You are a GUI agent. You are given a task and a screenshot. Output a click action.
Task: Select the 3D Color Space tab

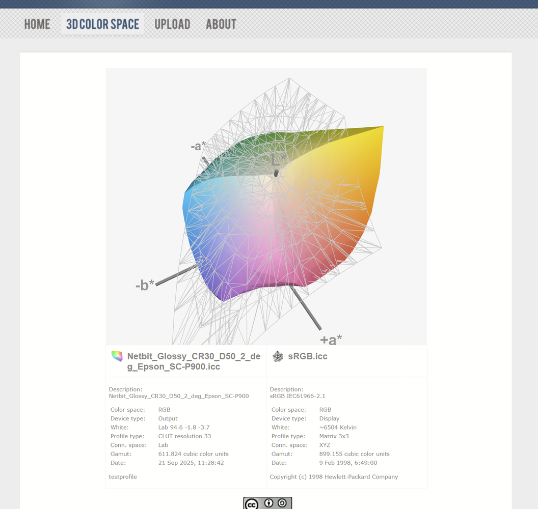tap(102, 24)
